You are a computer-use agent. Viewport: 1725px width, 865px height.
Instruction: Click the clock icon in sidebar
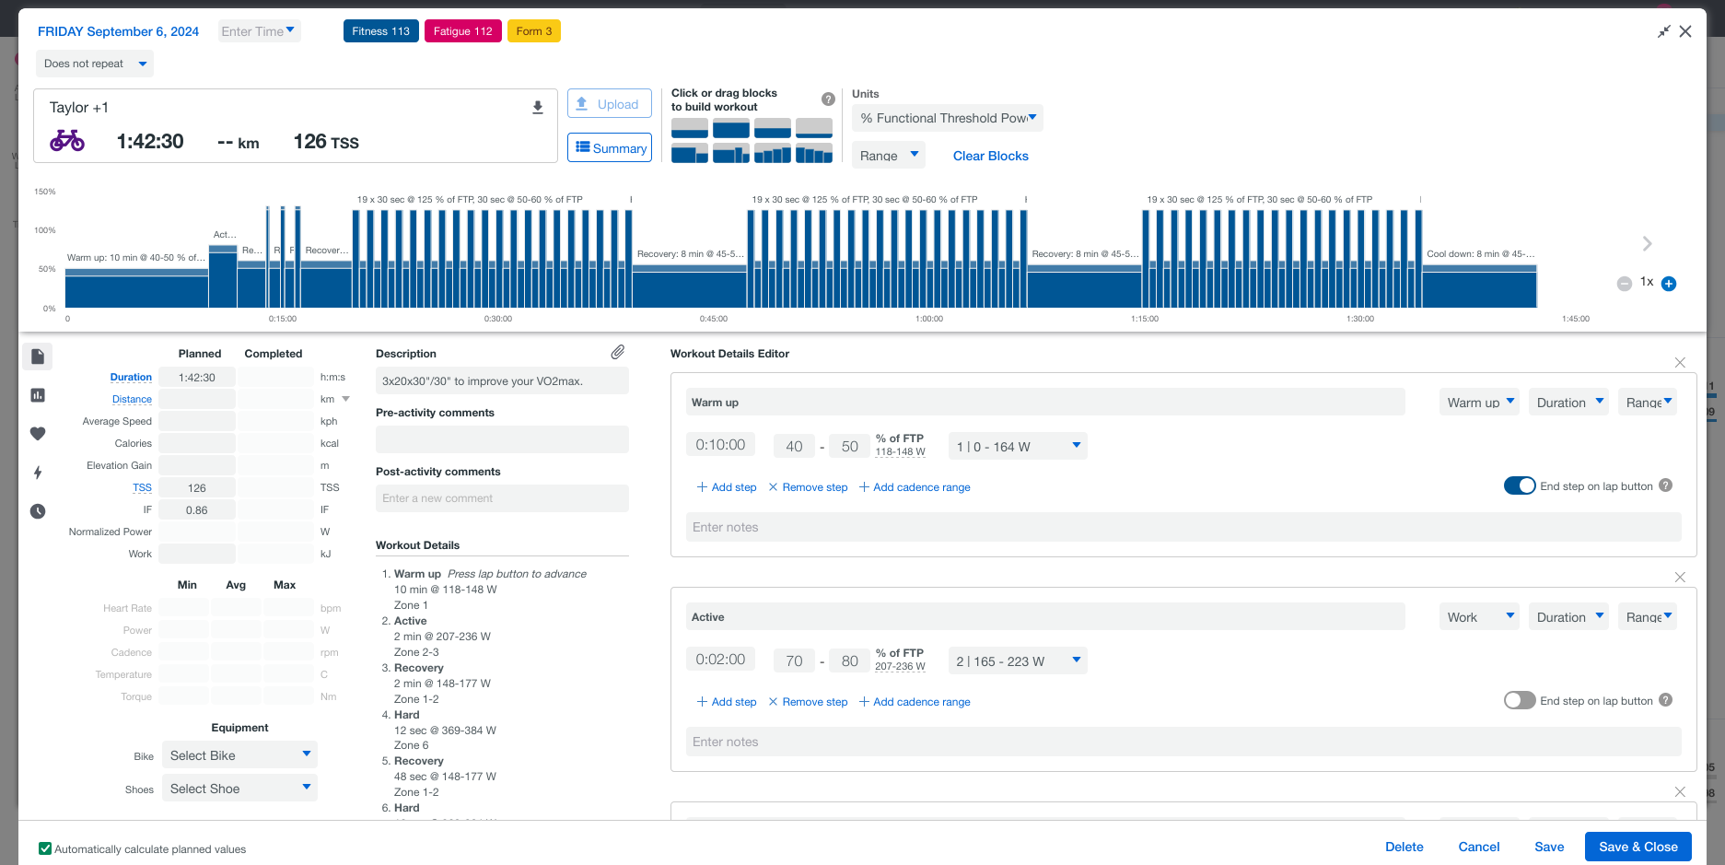point(38,511)
